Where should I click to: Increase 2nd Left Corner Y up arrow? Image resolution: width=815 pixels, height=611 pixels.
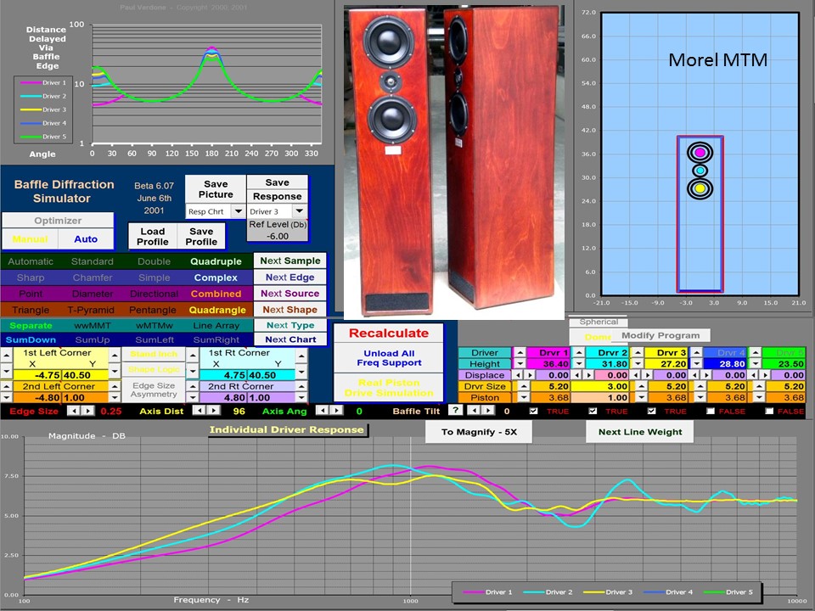[x=115, y=386]
